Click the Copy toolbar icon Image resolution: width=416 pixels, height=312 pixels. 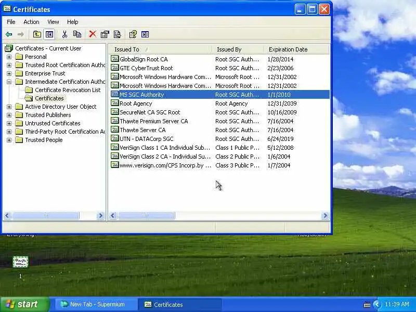click(x=77, y=34)
